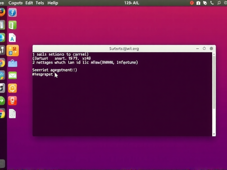
Task: Open the word processor from the dock
Action: pyautogui.click(x=12, y=25)
